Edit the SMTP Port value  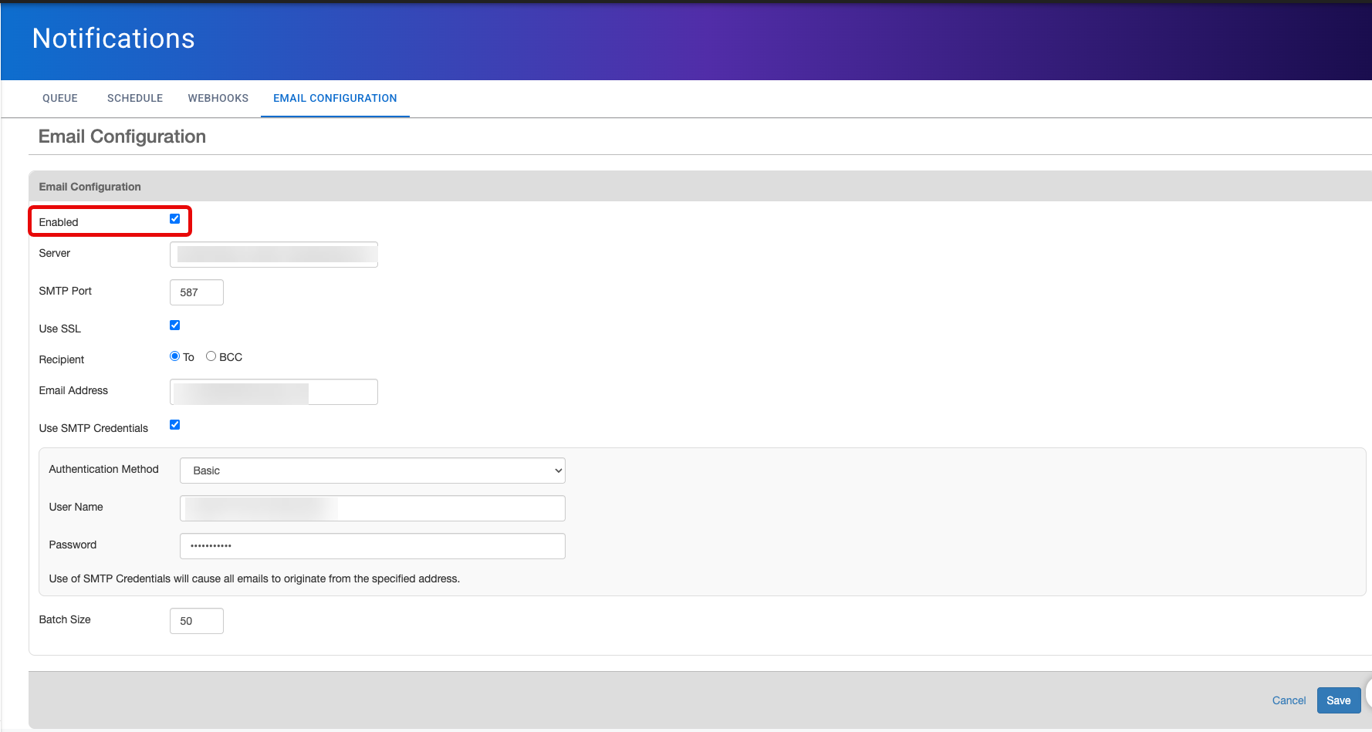coord(196,292)
